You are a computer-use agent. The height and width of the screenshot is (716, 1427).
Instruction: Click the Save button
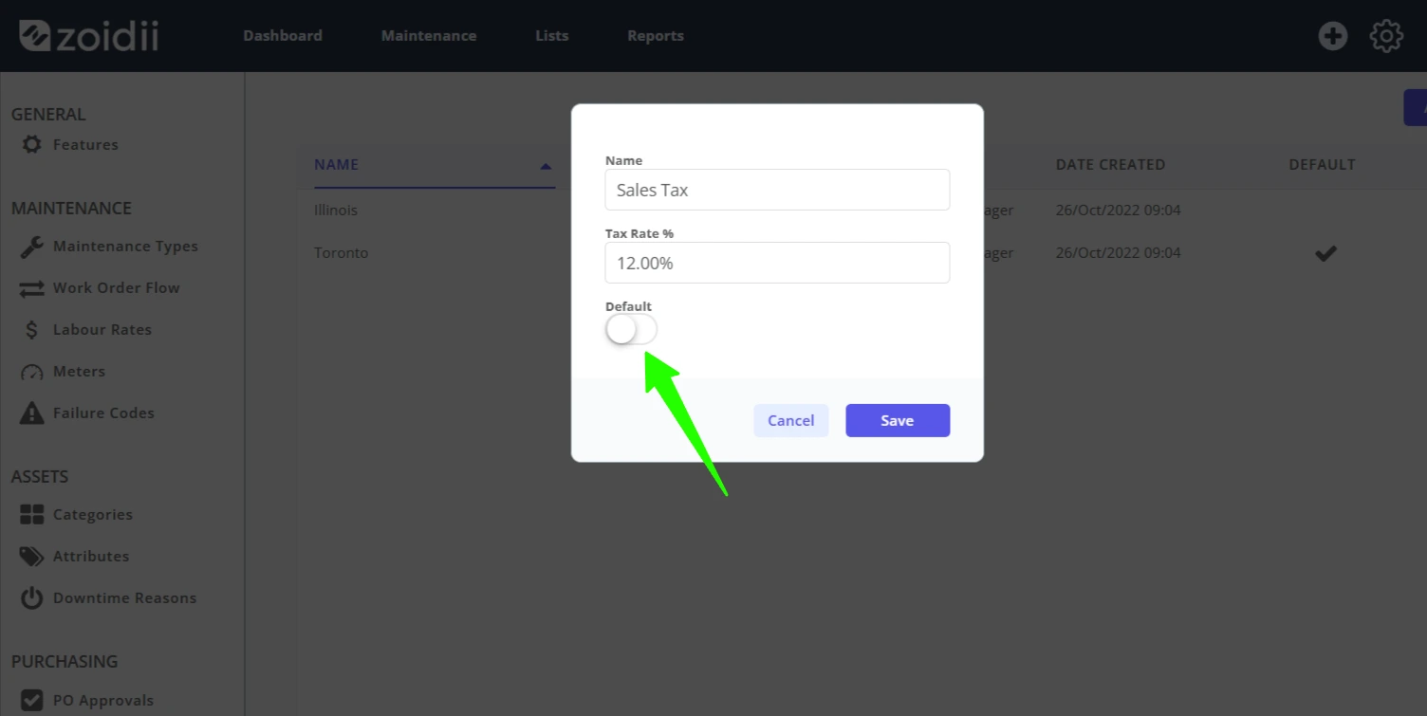point(898,421)
